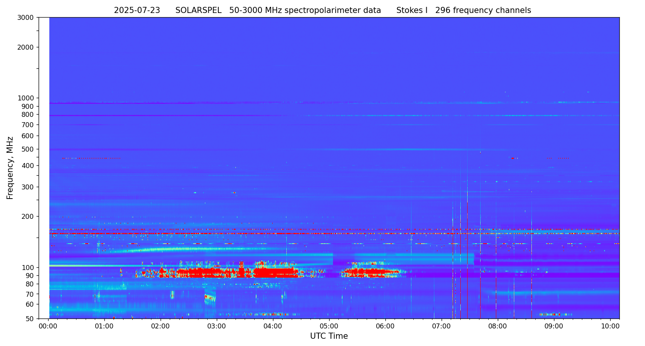Click the 50 MHz frequency tick label
Screen dimensions: 645x346
tap(29, 319)
